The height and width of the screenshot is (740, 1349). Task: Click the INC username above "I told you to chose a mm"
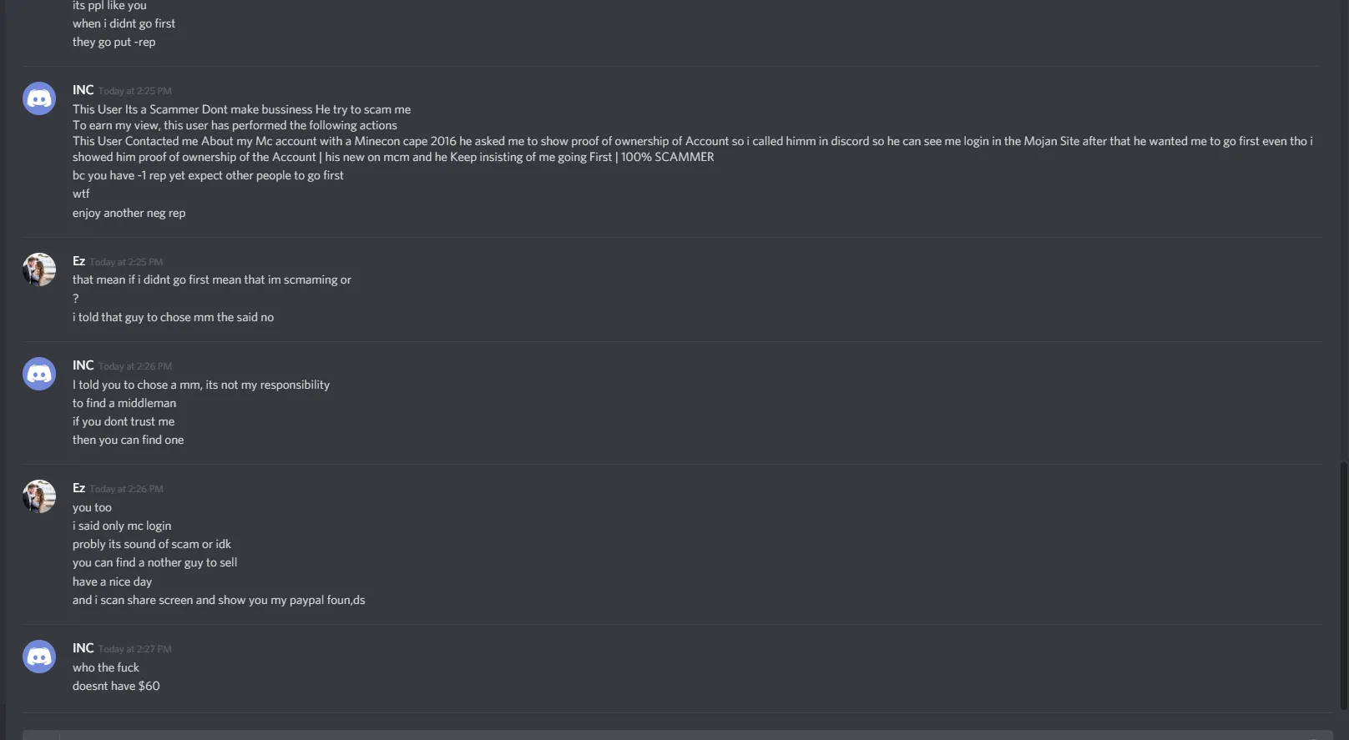83,365
